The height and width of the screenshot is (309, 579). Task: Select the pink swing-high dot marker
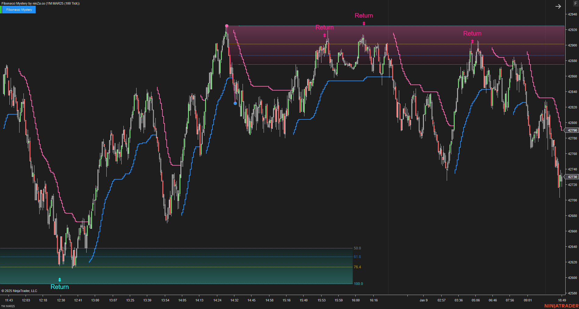(227, 26)
